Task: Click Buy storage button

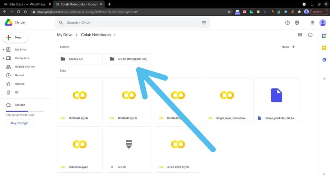Action: coord(19,123)
